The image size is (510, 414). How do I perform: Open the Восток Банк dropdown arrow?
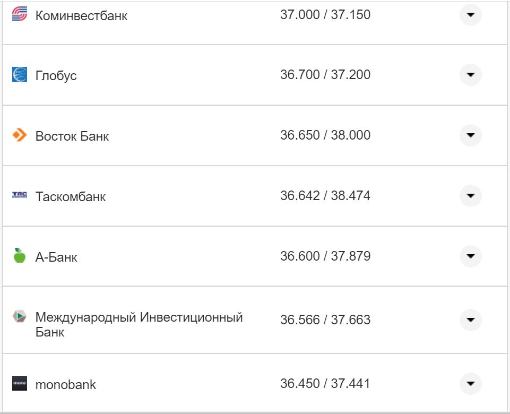click(x=470, y=135)
